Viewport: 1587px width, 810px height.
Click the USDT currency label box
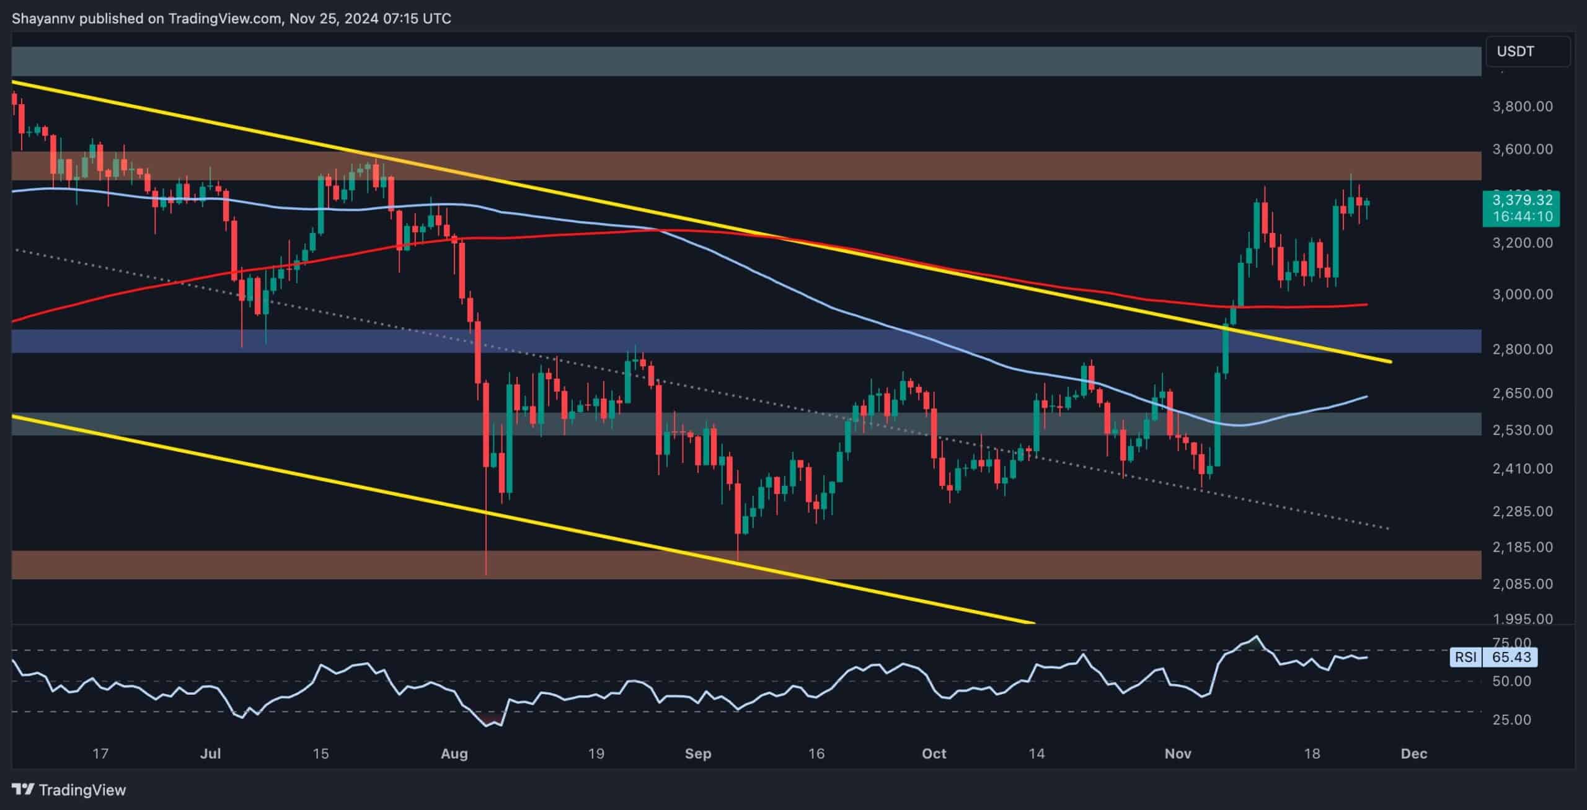tap(1528, 51)
